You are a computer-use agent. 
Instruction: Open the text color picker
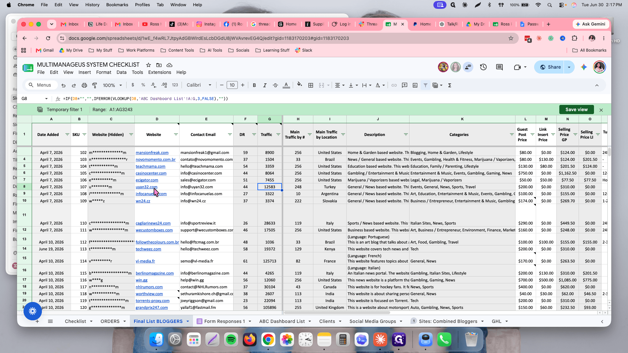[x=286, y=85]
